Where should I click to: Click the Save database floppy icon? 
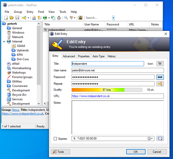pyautogui.click(x=17, y=18)
